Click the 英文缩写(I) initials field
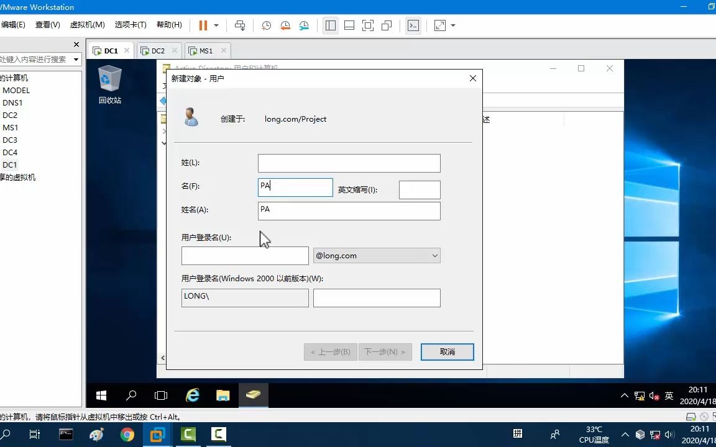 click(420, 190)
